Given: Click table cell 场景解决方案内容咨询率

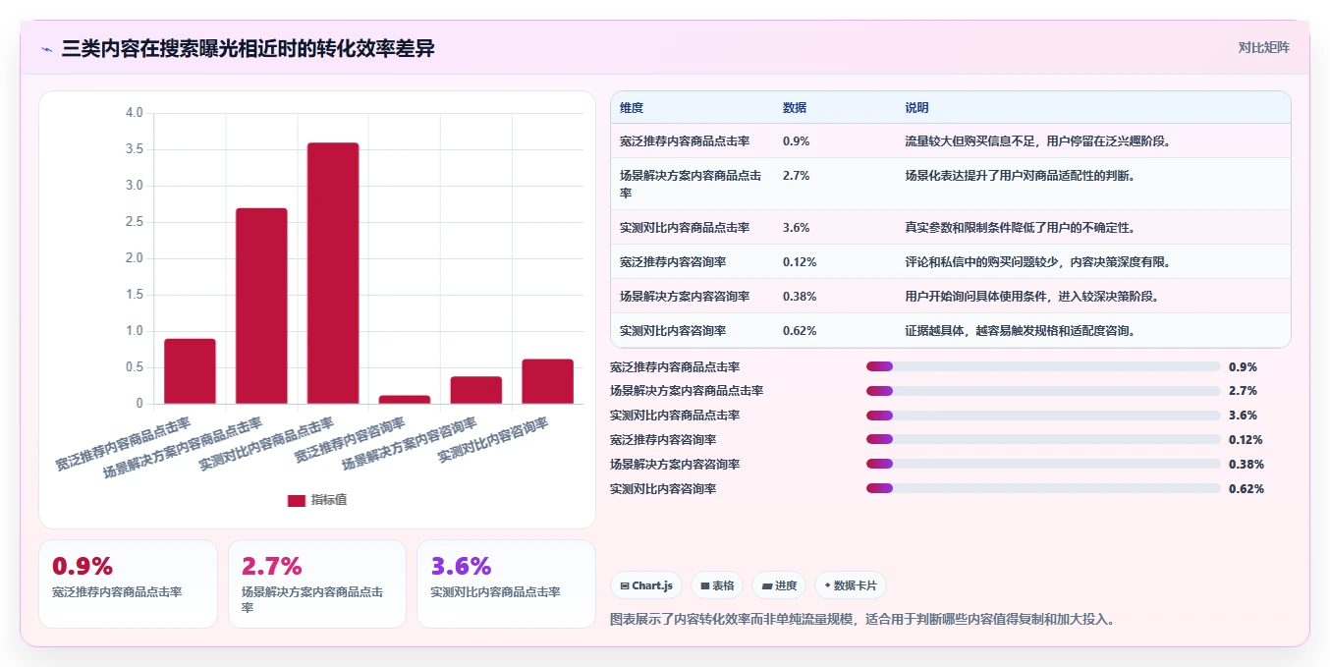Looking at the screenshot, I should [x=685, y=297].
